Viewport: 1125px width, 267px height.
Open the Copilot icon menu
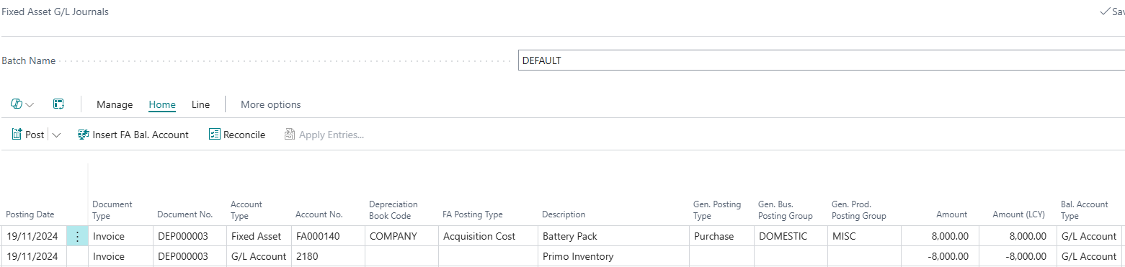click(x=17, y=104)
